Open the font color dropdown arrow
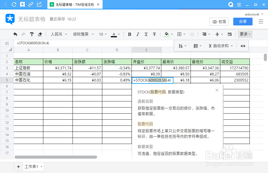The width and height of the screenshot is (268, 173). tap(119, 34)
